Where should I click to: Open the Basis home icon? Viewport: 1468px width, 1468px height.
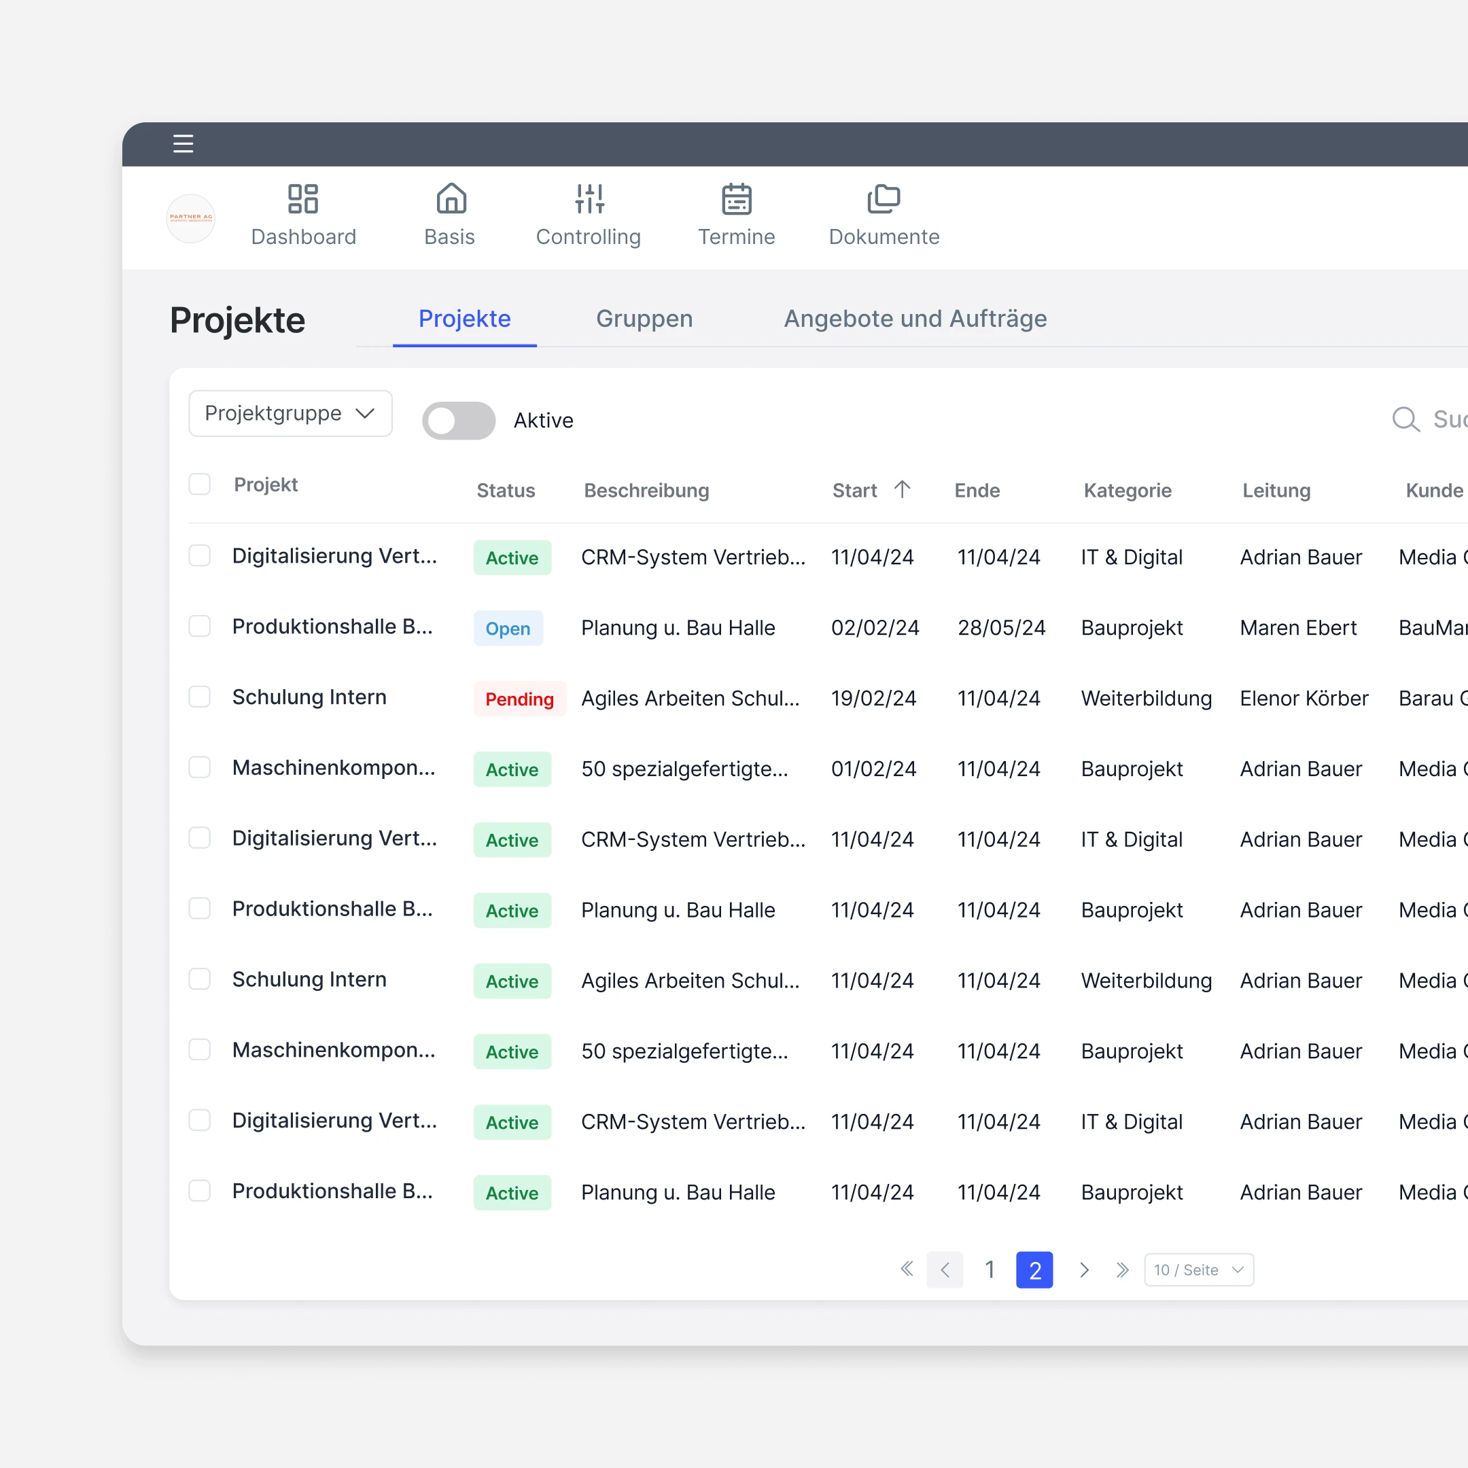[451, 199]
